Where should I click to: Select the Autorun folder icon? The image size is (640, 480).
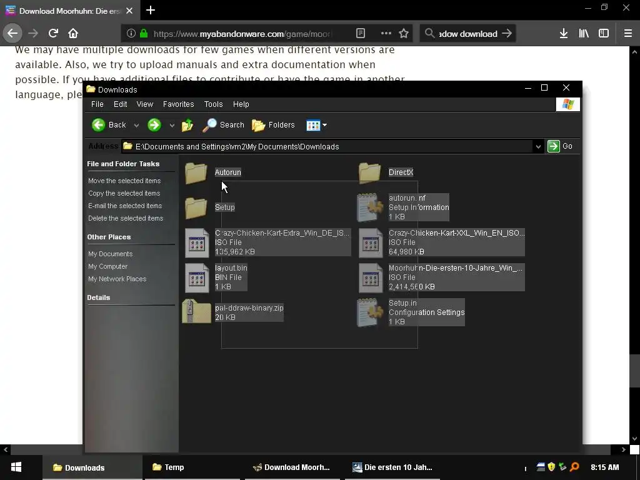196,172
